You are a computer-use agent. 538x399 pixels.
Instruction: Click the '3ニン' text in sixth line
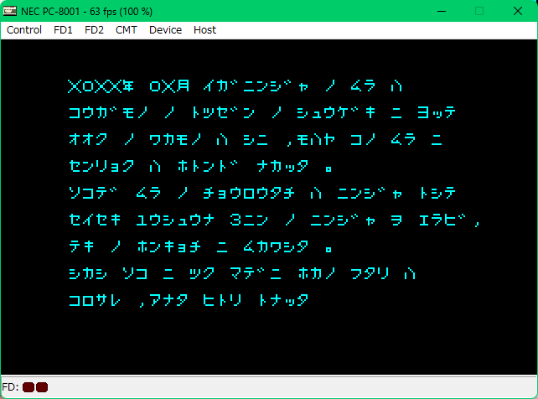click(249, 220)
